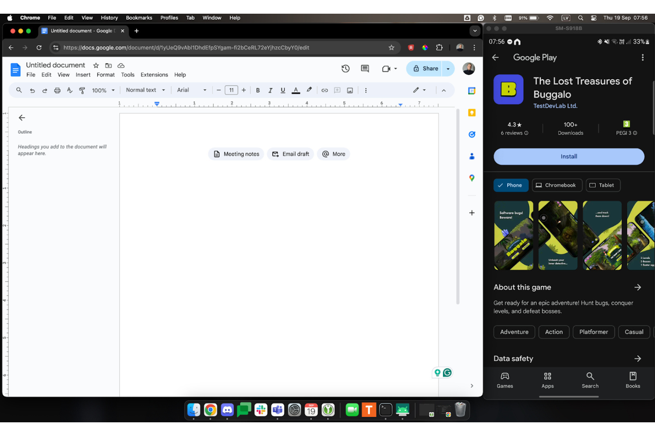655x436 pixels.
Task: Open the Normal text style dropdown
Action: coord(146,90)
